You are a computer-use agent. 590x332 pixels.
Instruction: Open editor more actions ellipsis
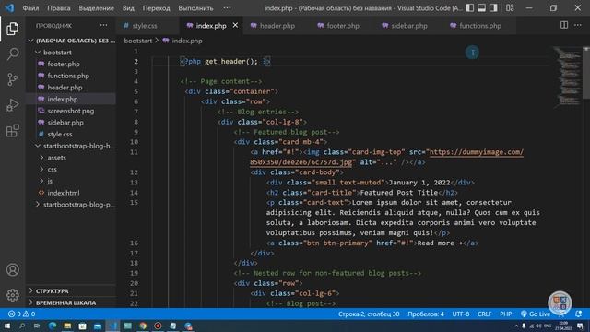pos(578,25)
